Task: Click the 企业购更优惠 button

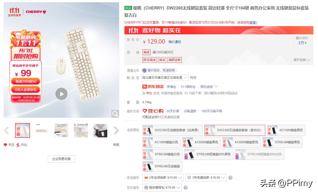Action: [x=61, y=159]
